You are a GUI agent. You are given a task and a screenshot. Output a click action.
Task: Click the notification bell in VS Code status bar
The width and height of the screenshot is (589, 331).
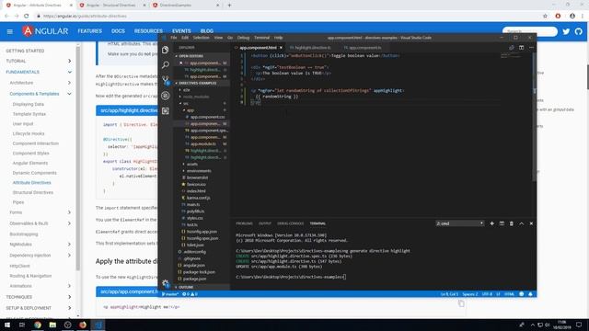pos(530,294)
